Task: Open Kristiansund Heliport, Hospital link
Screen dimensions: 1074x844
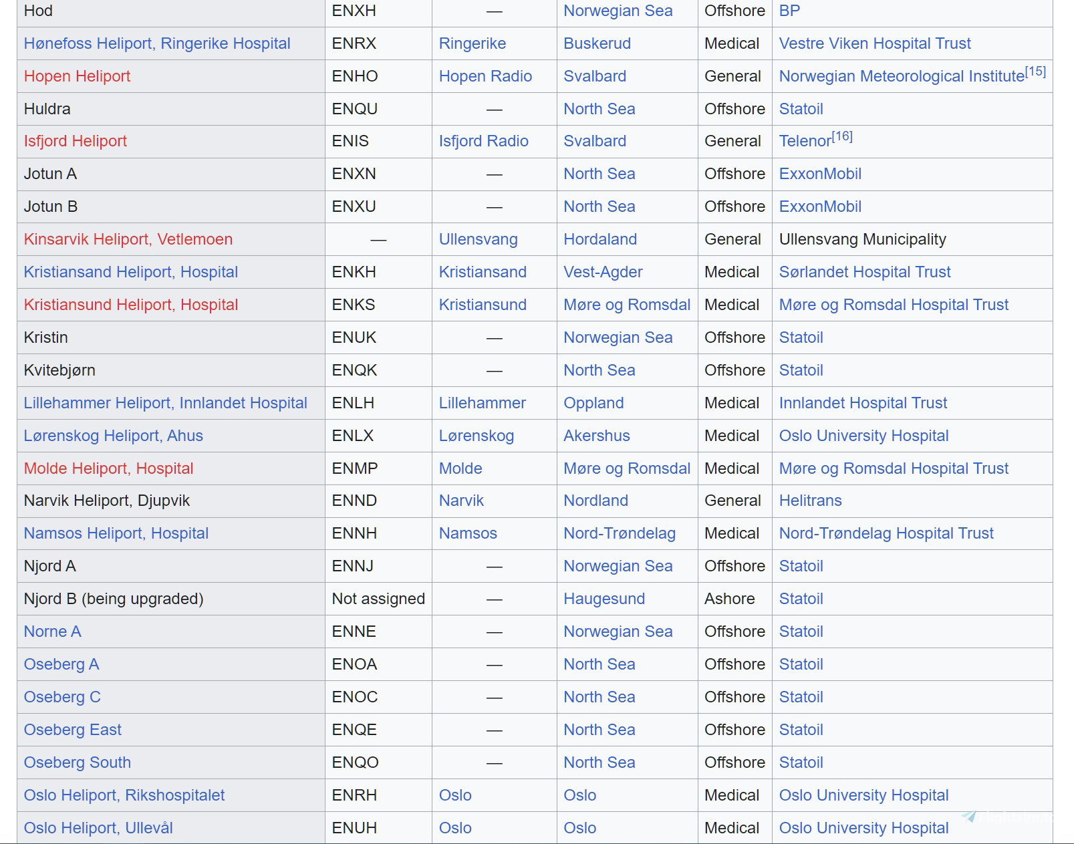Action: coord(131,305)
